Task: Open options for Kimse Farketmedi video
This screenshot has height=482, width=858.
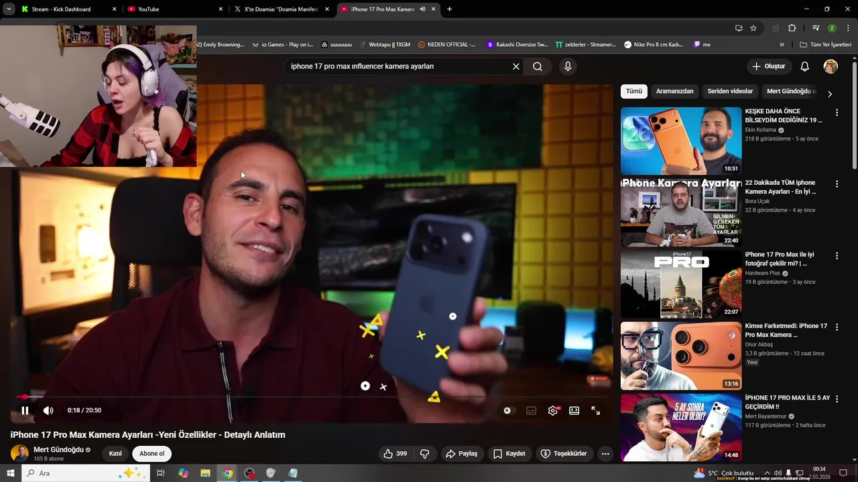Action: point(837,327)
